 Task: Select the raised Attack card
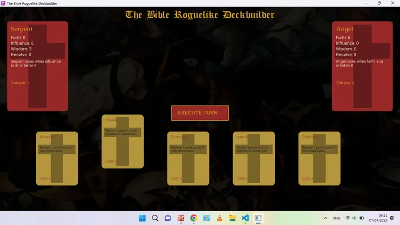122,141
